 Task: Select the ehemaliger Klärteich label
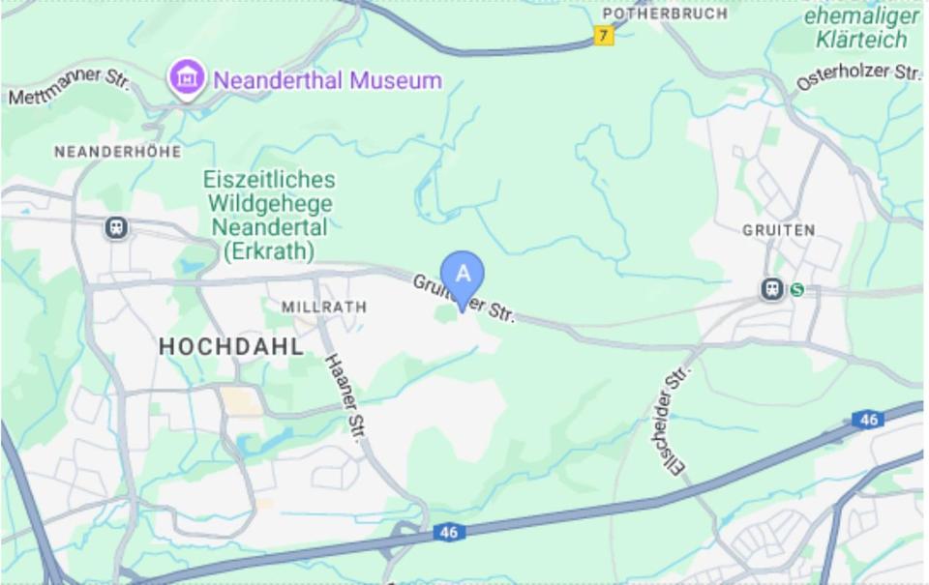pos(861,27)
